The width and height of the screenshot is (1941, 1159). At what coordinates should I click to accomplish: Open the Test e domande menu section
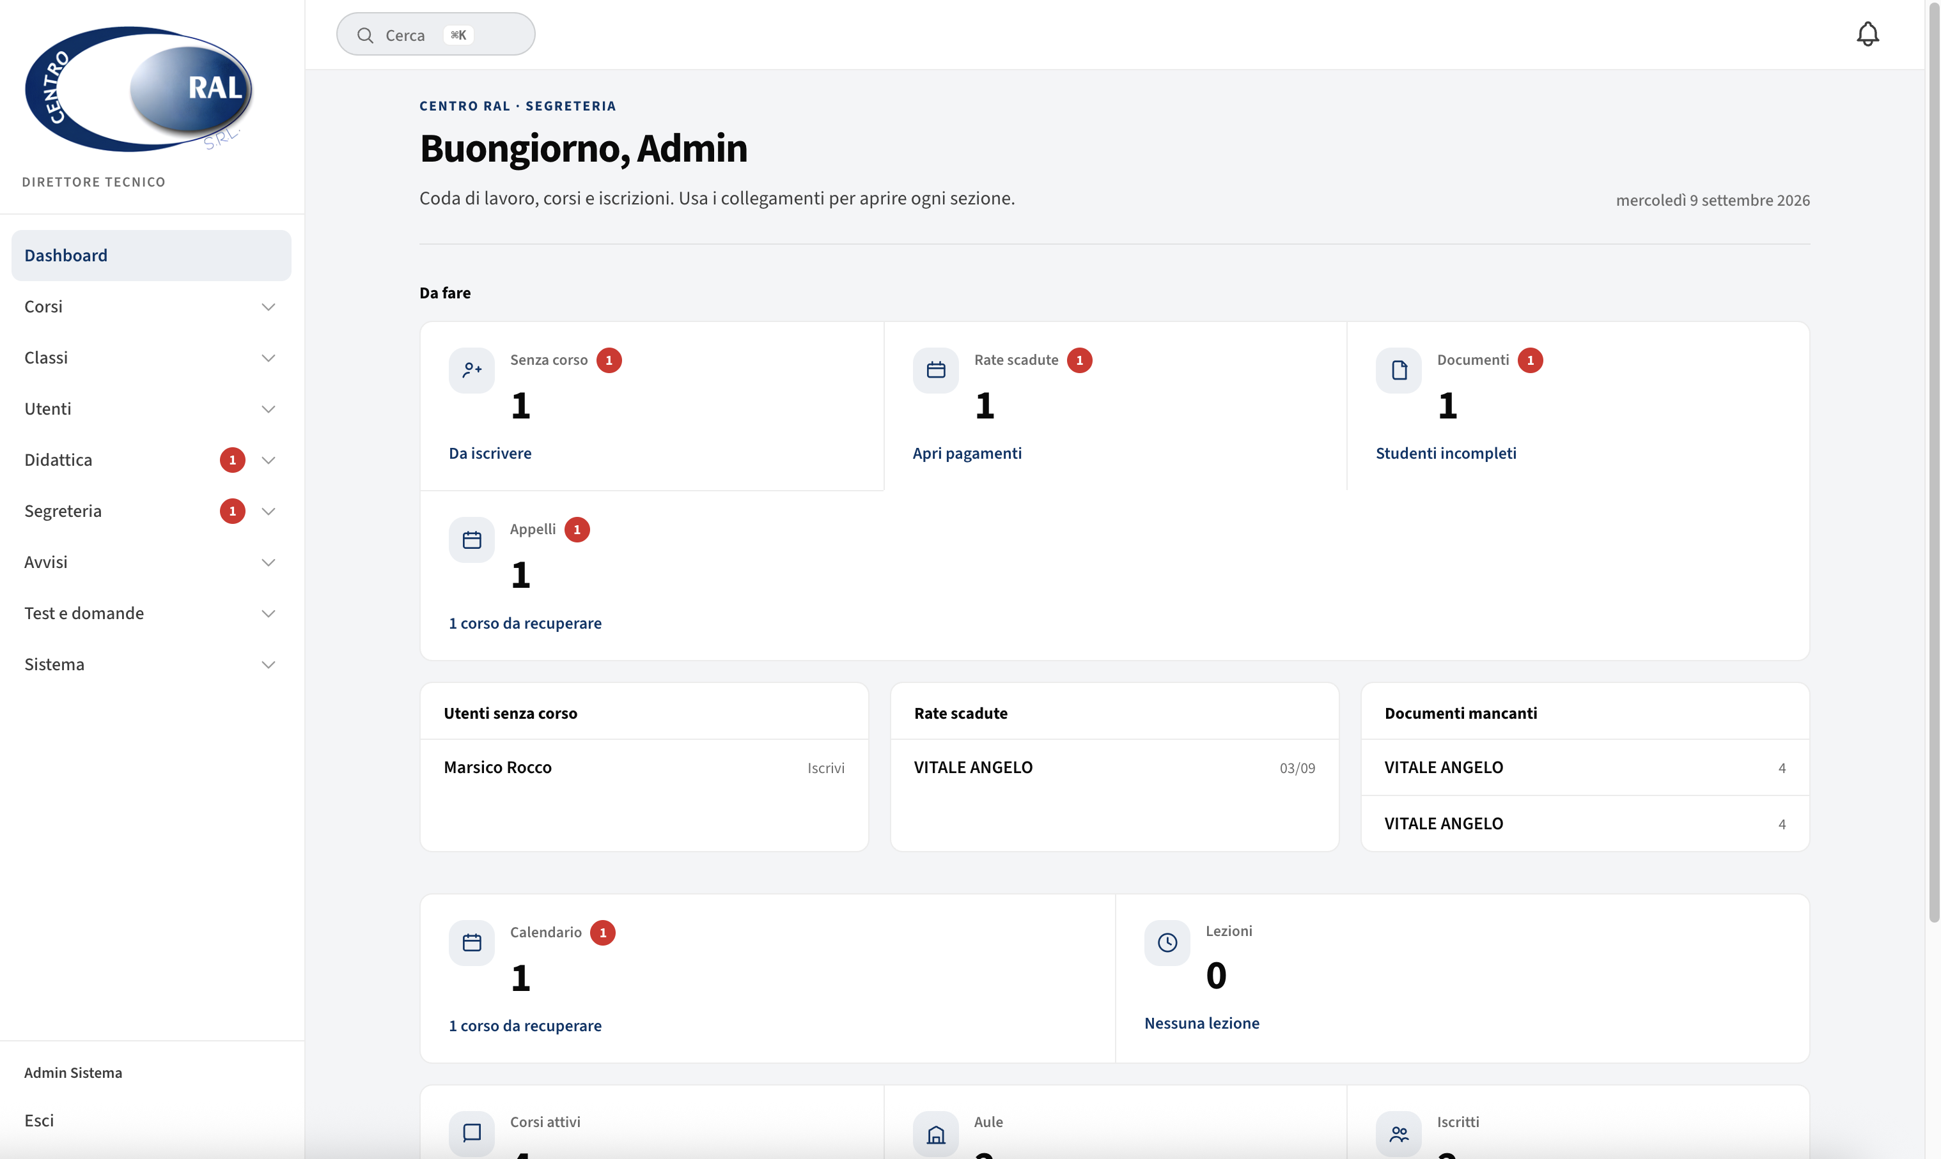pos(151,613)
